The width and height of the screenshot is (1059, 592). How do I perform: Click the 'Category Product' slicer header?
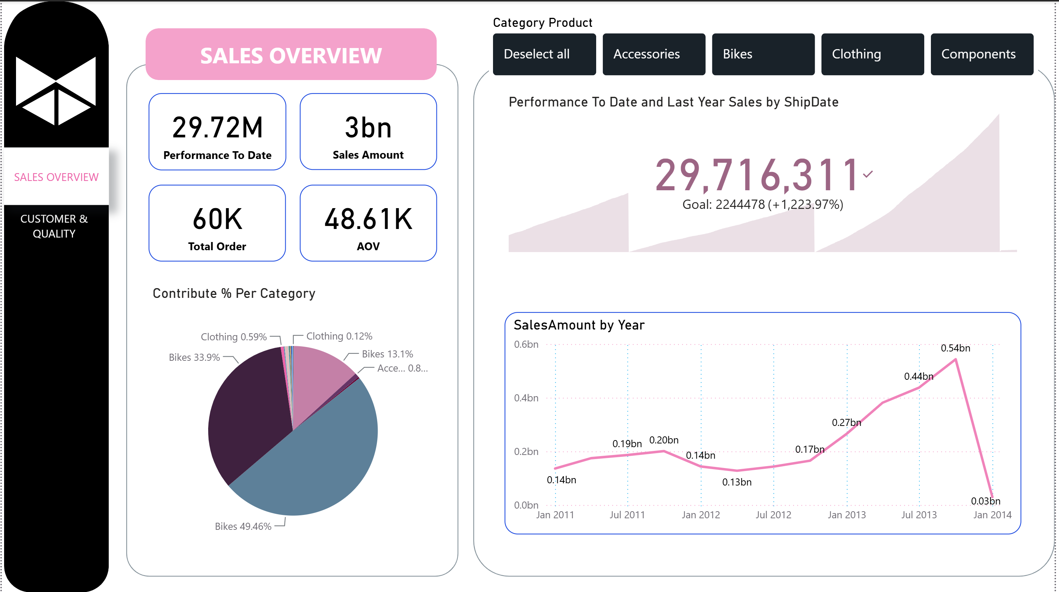[542, 22]
